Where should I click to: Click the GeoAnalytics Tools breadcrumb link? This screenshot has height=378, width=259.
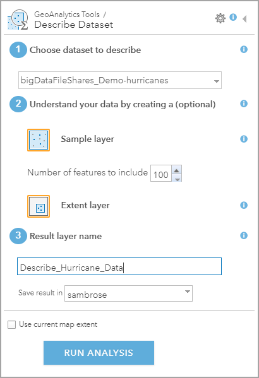[x=67, y=15]
